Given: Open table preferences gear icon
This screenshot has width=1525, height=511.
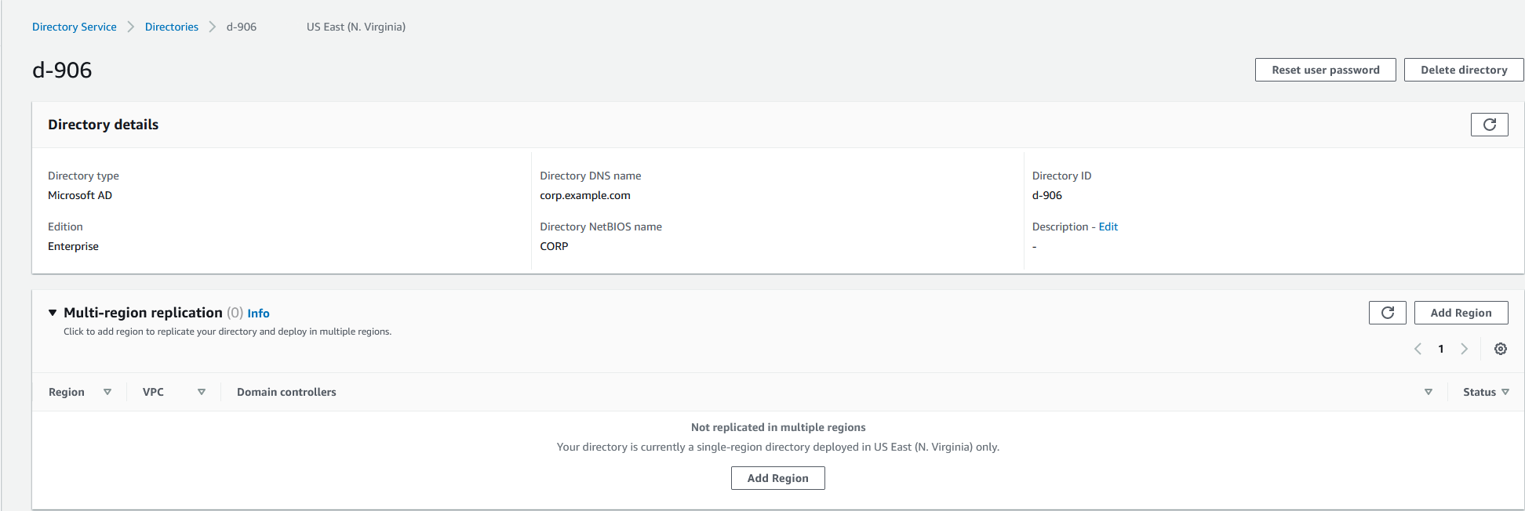Looking at the screenshot, I should [x=1500, y=349].
